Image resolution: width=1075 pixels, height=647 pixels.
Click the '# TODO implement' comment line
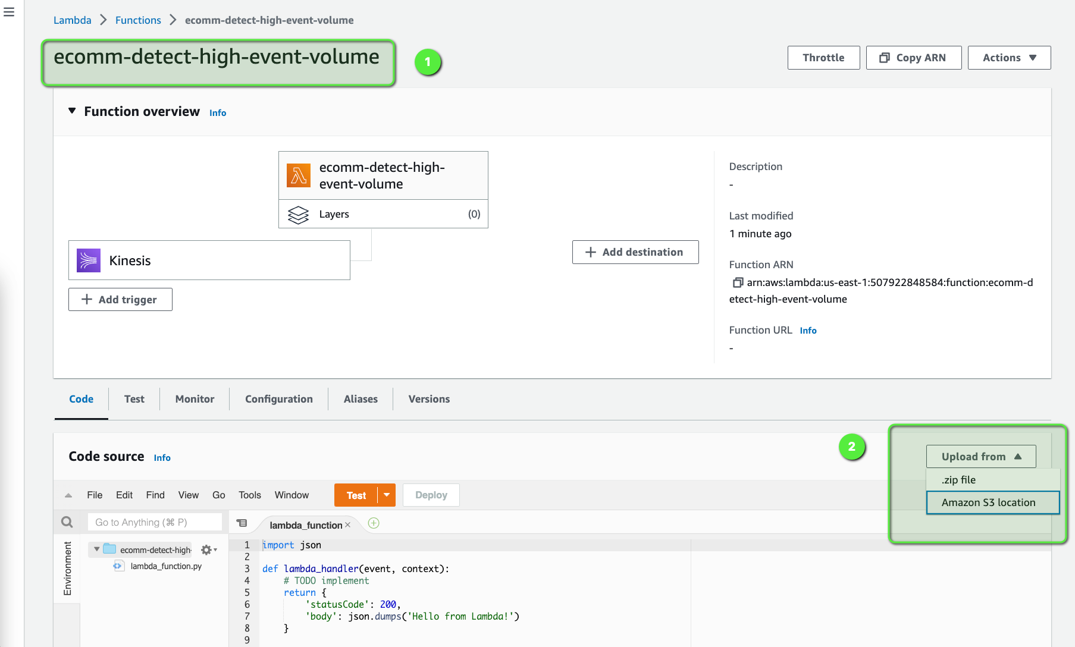pos(326,581)
